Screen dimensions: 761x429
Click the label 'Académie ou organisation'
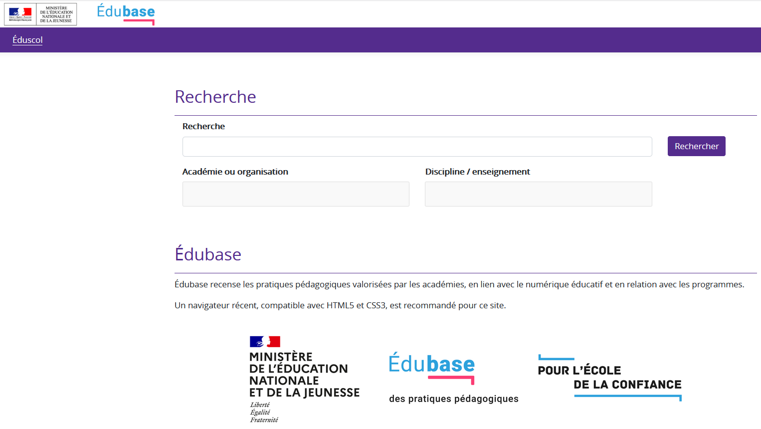pyautogui.click(x=235, y=172)
